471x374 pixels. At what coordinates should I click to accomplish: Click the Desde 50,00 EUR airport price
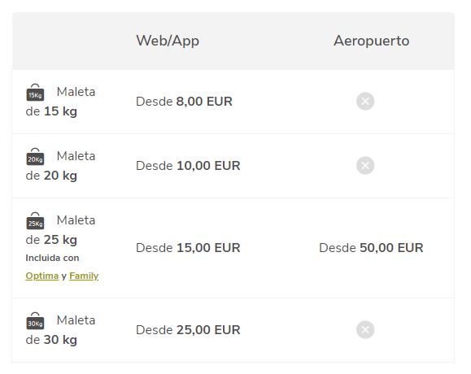point(371,248)
